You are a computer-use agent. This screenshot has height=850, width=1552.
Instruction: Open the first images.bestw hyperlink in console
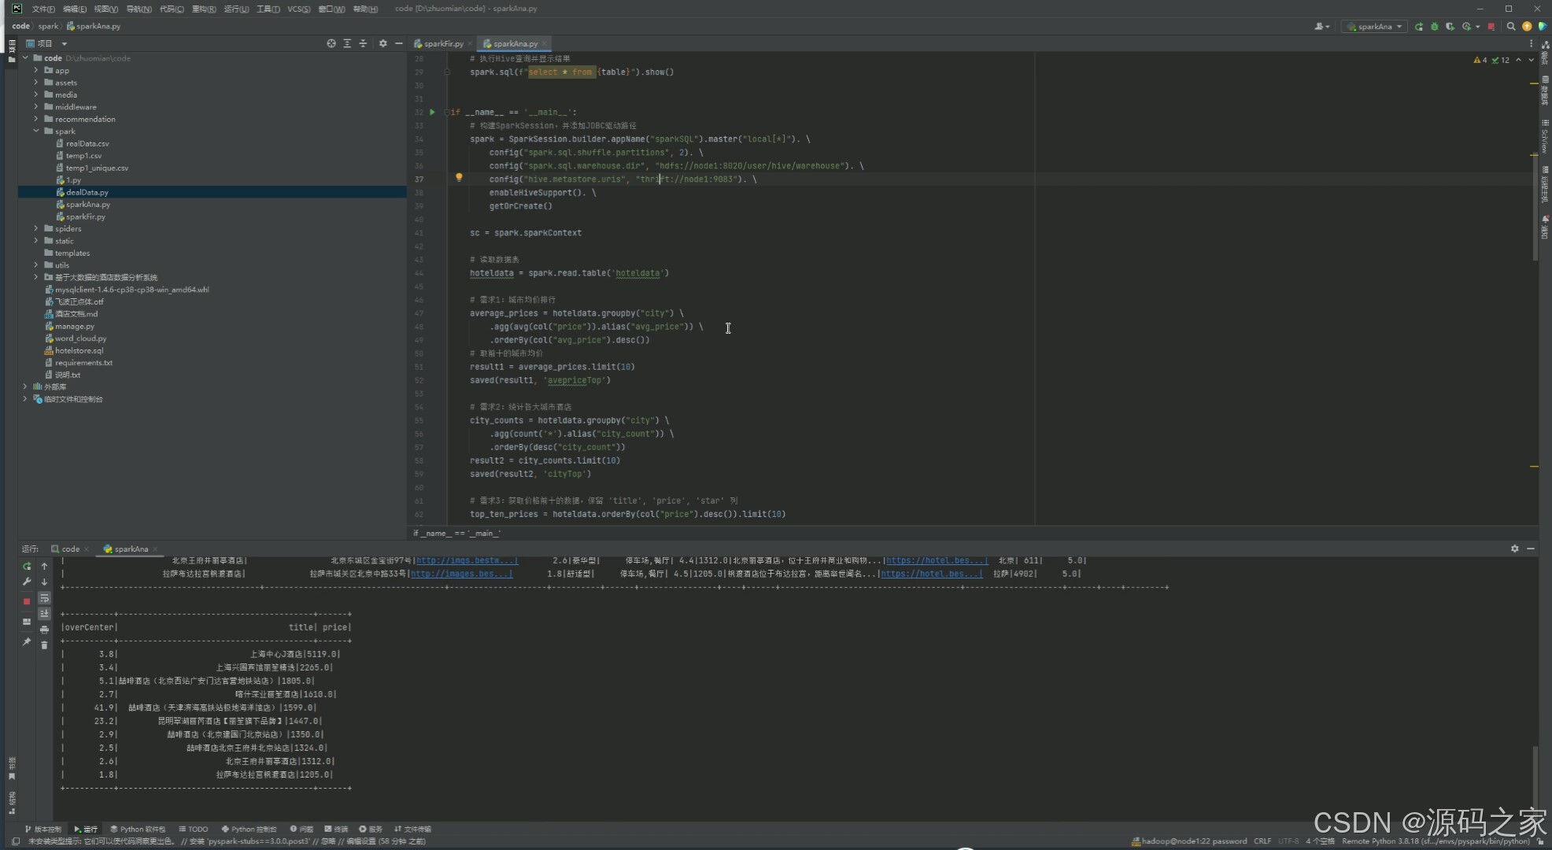[x=467, y=561]
